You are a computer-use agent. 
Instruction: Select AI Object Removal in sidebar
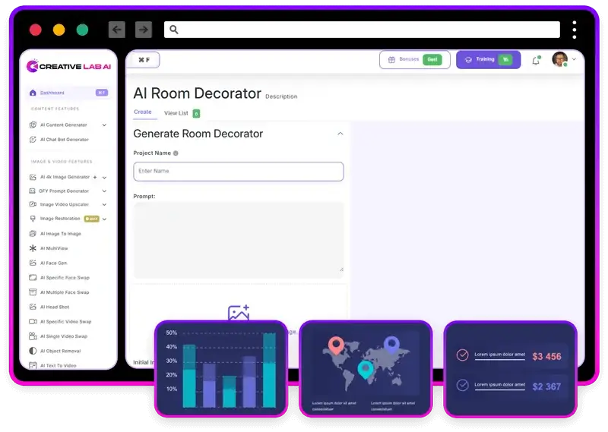pyautogui.click(x=59, y=351)
